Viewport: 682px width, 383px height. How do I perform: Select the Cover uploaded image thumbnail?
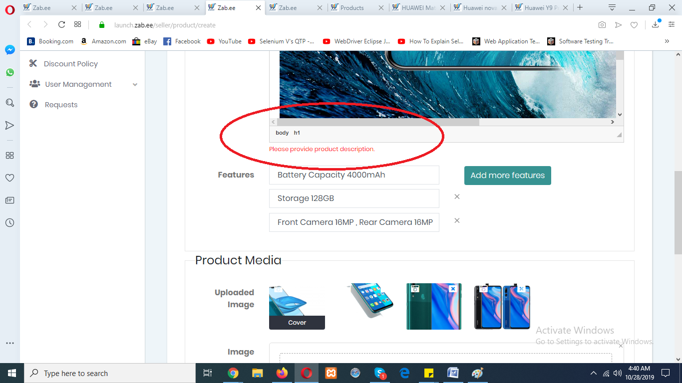pos(297,307)
